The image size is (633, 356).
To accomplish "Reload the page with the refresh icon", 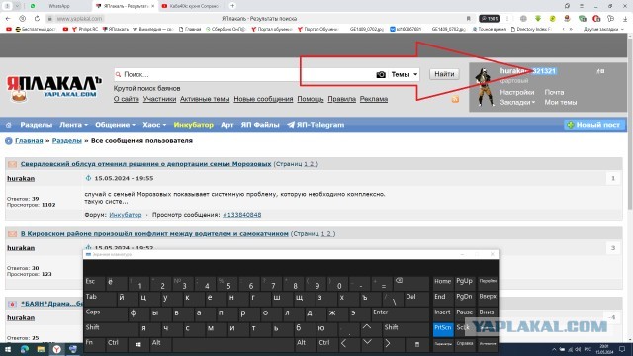I will (x=37, y=19).
